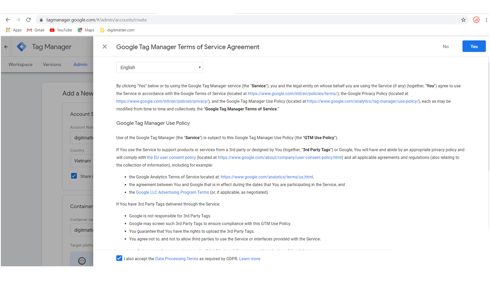The height and width of the screenshot is (281, 490).
Task: Open the Gmail bookmark
Action: pyautogui.click(x=36, y=30)
